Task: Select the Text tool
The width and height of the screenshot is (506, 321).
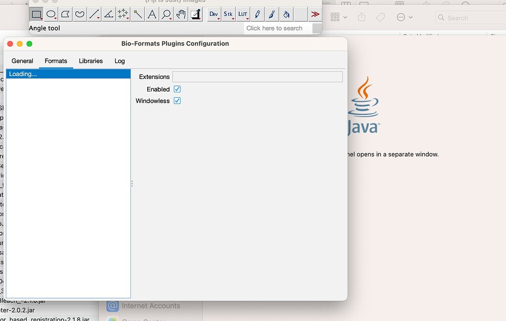Action: [x=152, y=14]
